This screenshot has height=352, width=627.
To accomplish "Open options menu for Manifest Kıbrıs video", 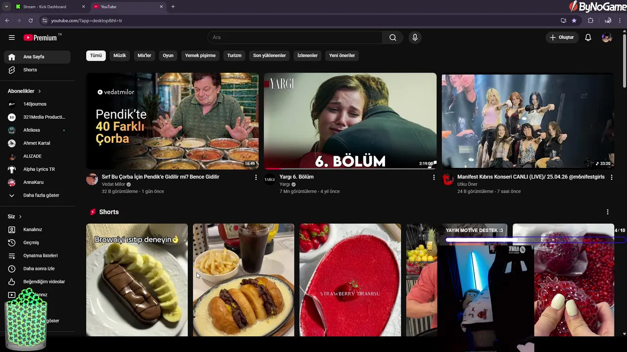I will pos(611,177).
